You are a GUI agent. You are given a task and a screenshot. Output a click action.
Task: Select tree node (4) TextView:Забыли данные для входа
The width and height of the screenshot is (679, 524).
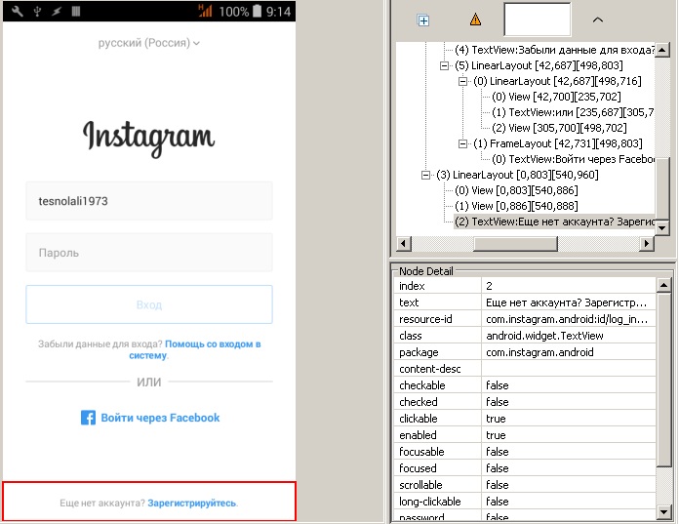tap(554, 50)
